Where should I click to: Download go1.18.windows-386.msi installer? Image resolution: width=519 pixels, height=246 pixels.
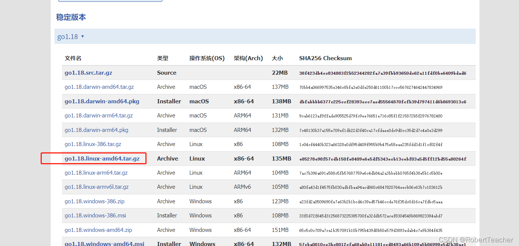click(95, 216)
